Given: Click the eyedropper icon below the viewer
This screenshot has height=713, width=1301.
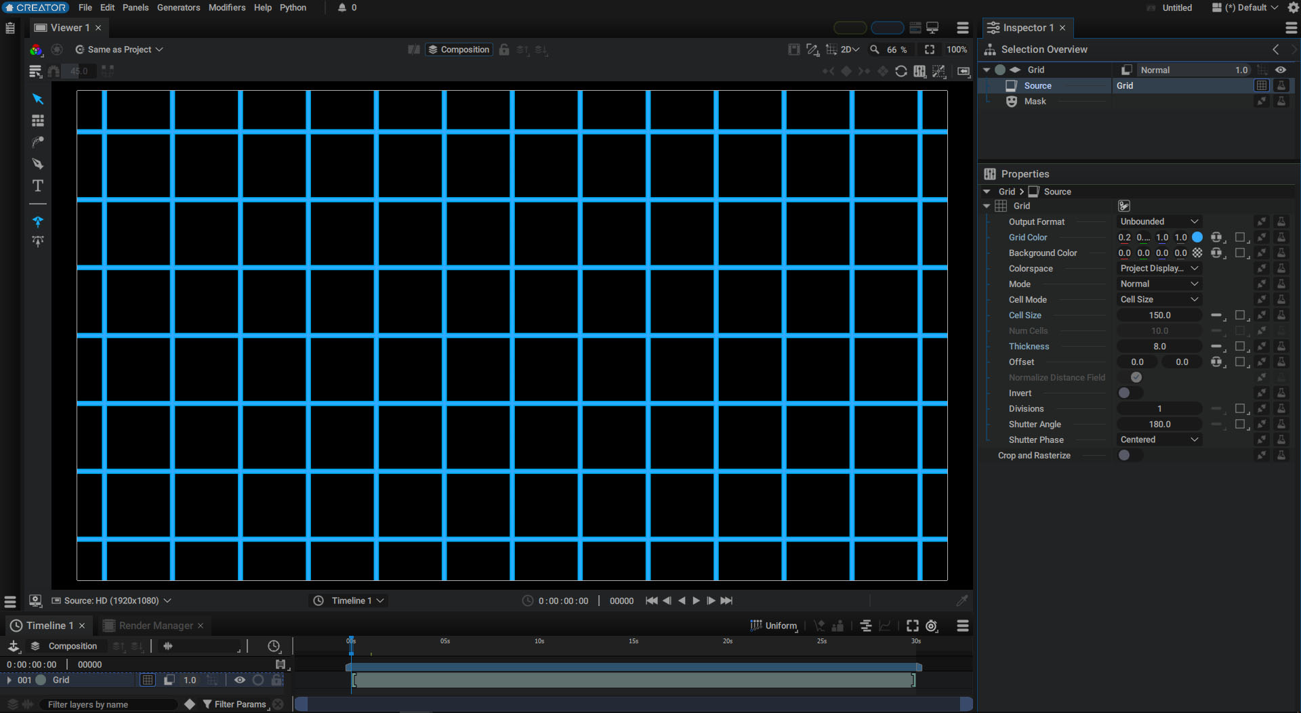Looking at the screenshot, I should [x=962, y=601].
